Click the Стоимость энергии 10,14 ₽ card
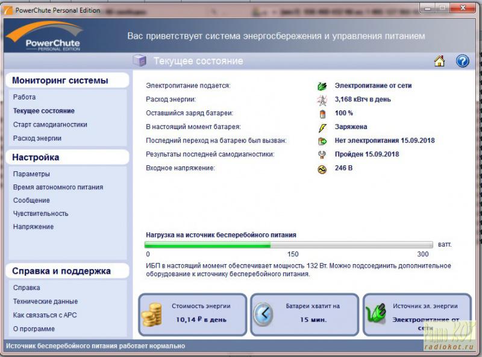The width and height of the screenshot is (482, 357). coord(193,315)
